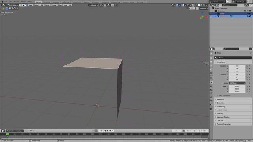
Task: Open the Physics properties tab
Action: pos(211,93)
